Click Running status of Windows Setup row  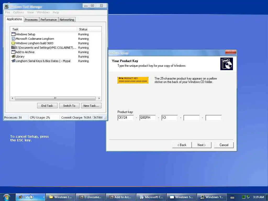coord(83,34)
